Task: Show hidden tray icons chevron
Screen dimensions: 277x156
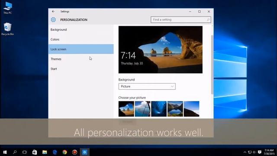Action: click(245, 152)
